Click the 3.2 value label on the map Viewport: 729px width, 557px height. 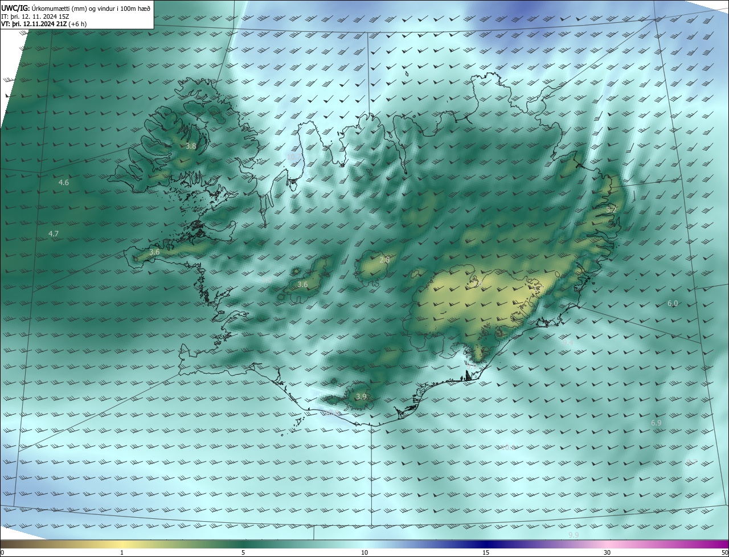point(611,210)
